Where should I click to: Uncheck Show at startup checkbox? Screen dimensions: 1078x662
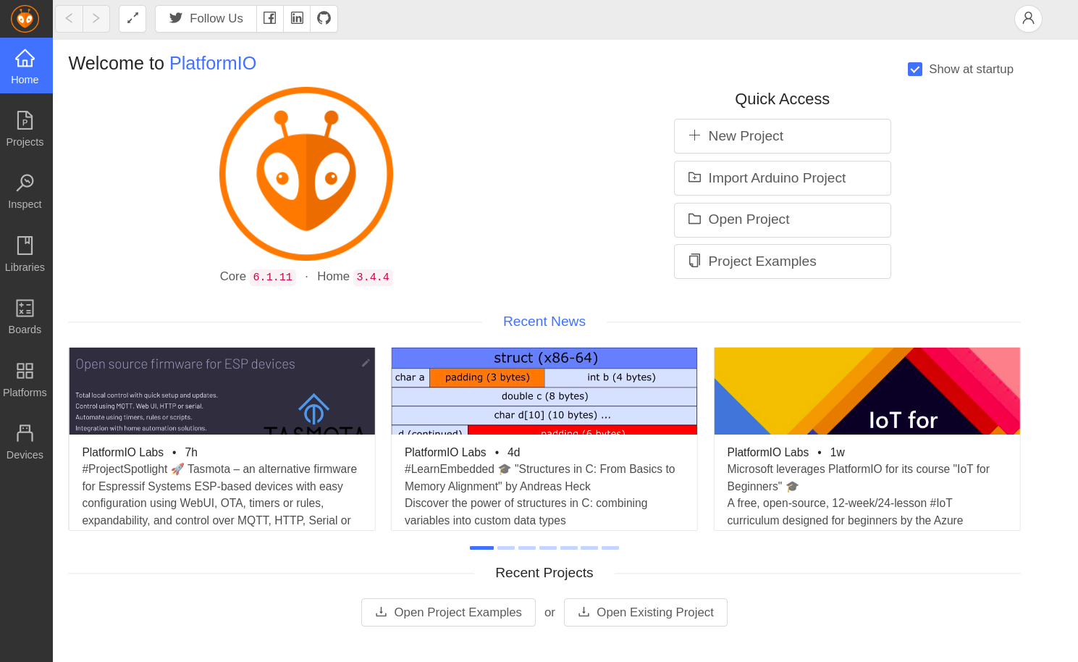coord(915,70)
